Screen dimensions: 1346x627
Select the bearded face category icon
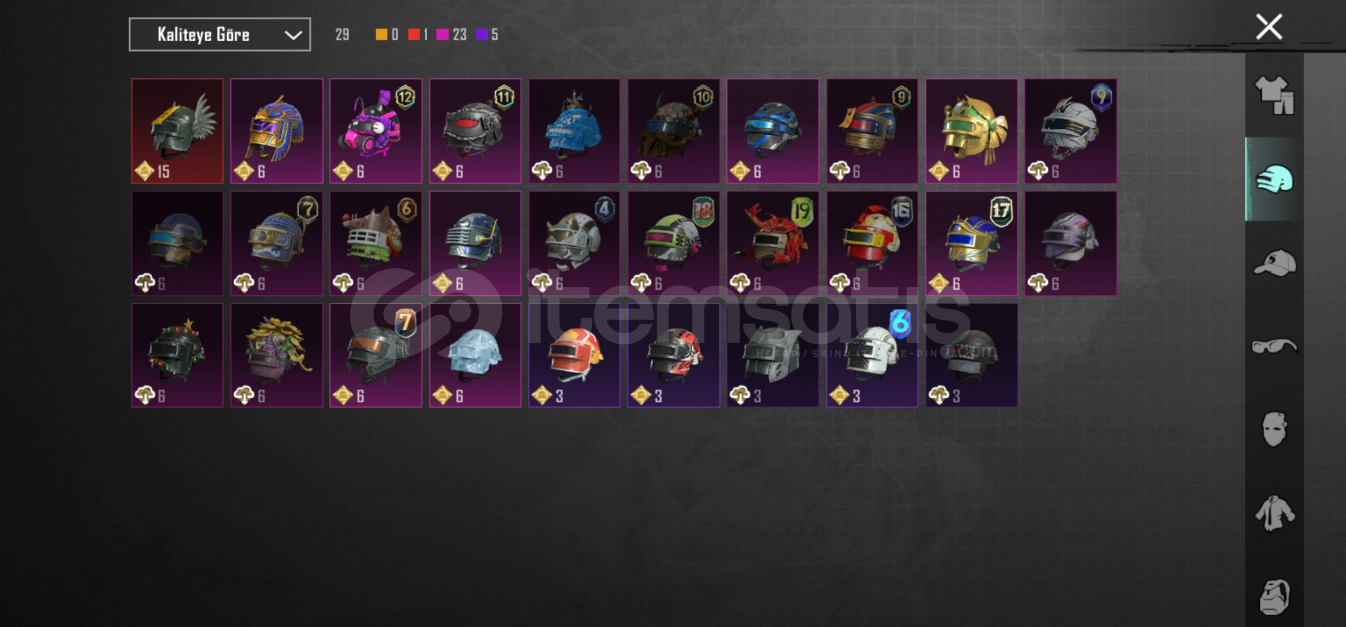coord(1274,596)
